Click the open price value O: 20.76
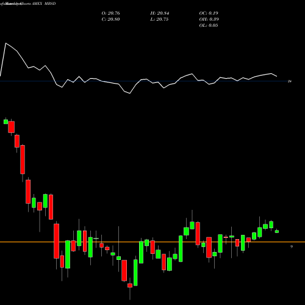305x305 pixels. 111,13
